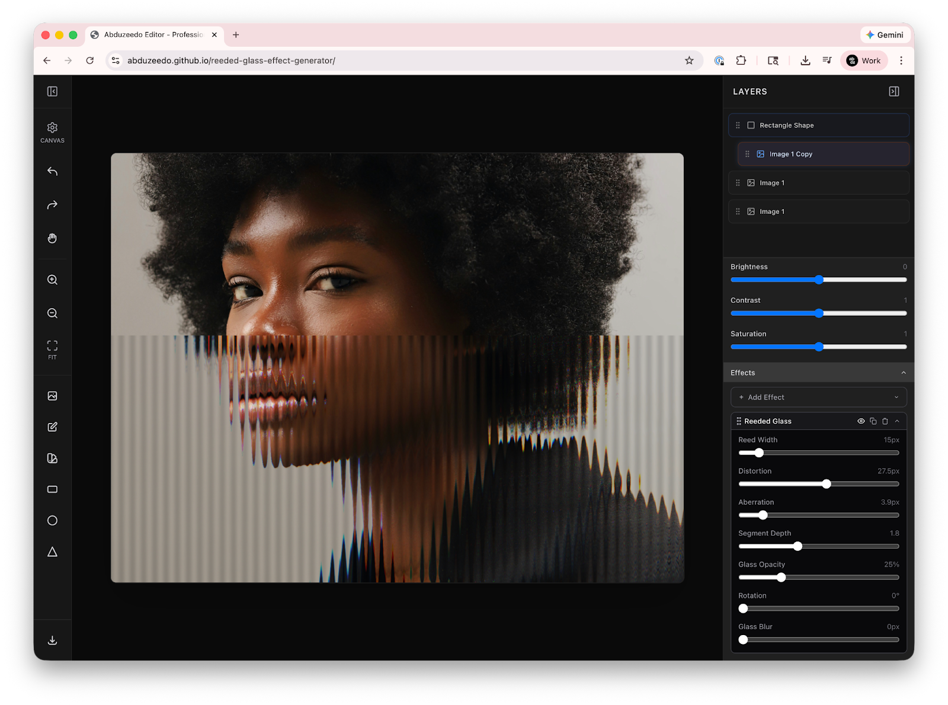Toggle Reeded Glass effect visibility
Screen dimensions: 948x705
(x=861, y=421)
